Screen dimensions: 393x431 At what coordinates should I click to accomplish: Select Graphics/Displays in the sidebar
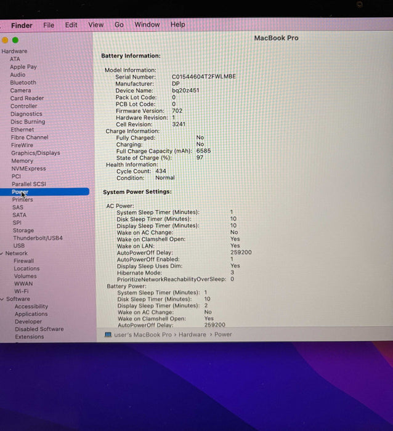(x=36, y=153)
